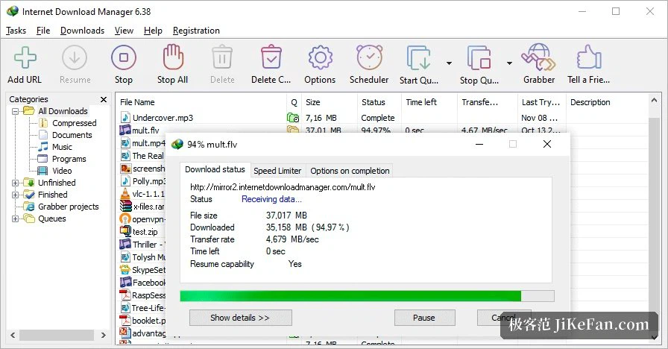Click the Undercover.mp3 file icon
The image size is (668, 349).
click(125, 118)
